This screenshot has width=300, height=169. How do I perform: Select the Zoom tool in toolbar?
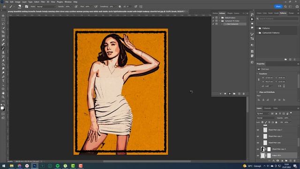point(3,97)
